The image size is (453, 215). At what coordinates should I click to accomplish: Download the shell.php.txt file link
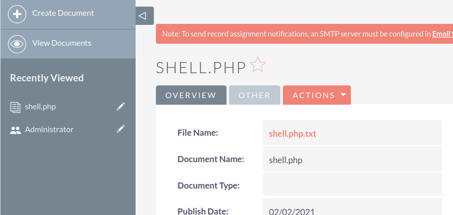click(x=293, y=134)
